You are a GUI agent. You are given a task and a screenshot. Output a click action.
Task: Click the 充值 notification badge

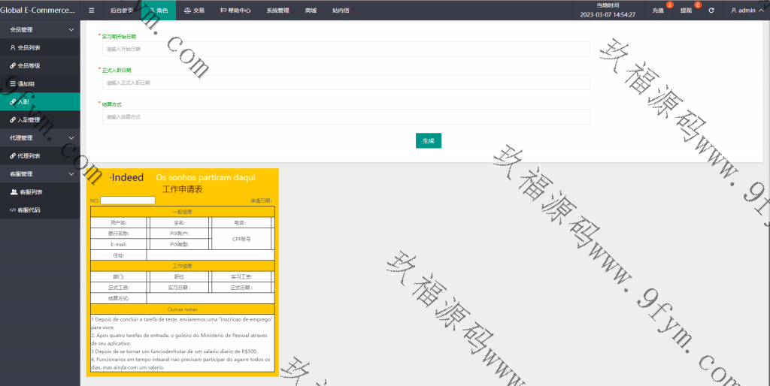pos(669,5)
